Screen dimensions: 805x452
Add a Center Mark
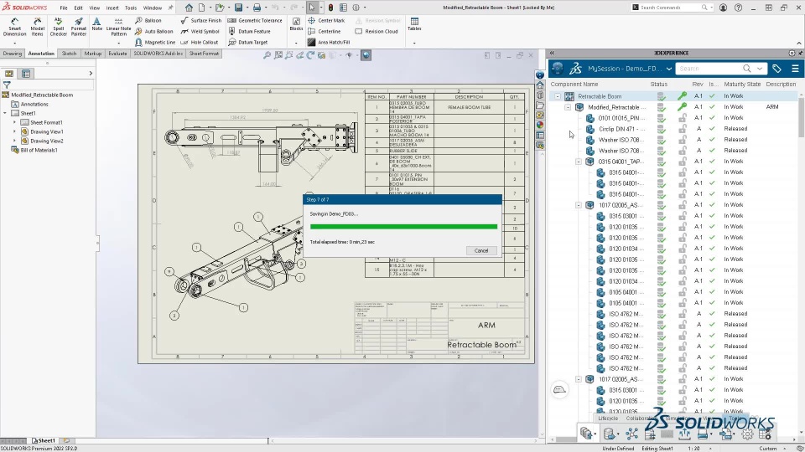tap(326, 20)
